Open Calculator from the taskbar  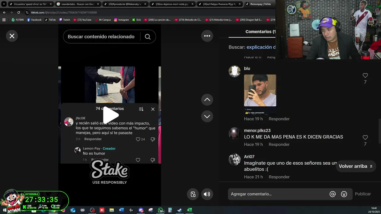(x=170, y=210)
